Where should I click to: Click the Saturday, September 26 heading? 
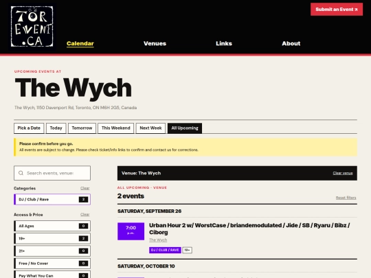tap(150, 211)
